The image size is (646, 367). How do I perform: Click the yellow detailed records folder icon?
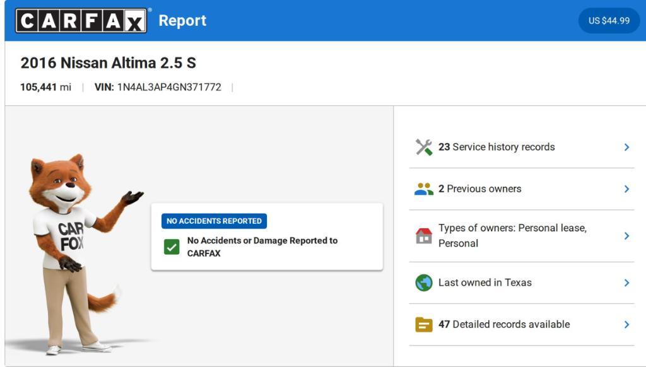point(424,325)
